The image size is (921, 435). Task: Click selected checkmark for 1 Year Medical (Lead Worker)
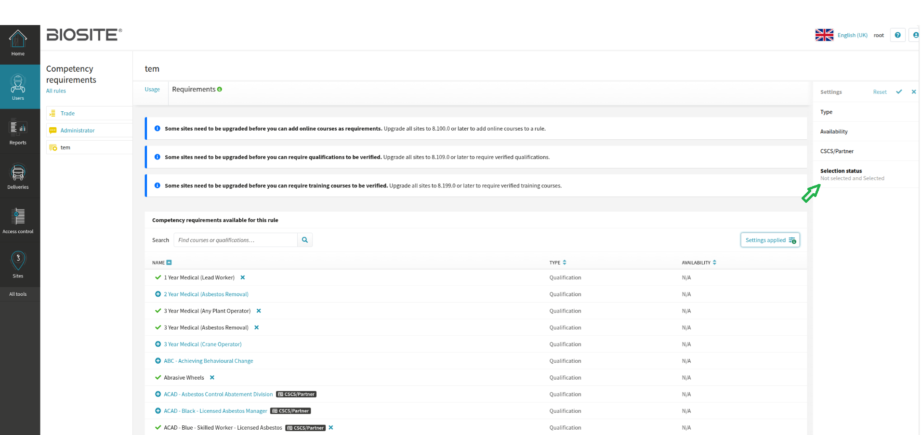(x=158, y=277)
